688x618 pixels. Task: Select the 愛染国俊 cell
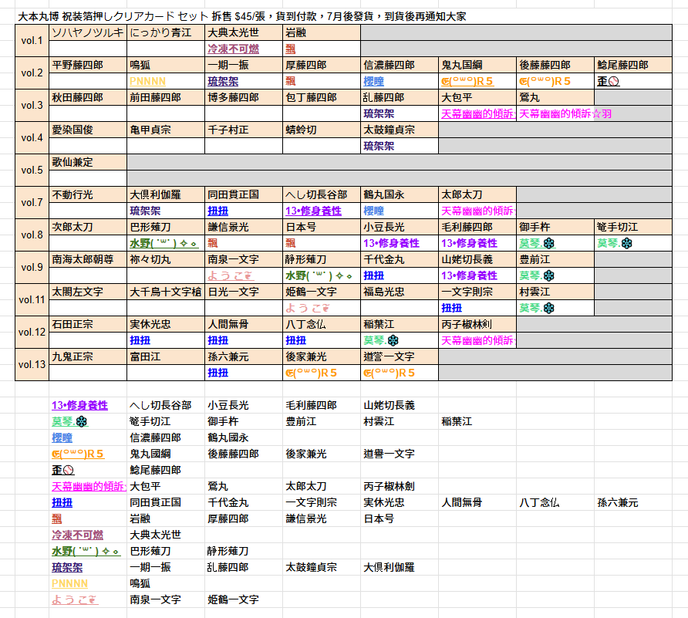88,130
